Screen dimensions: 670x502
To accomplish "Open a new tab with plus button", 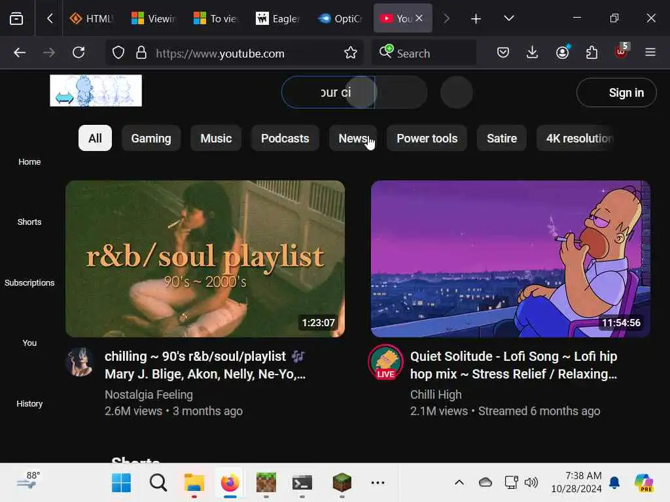I will (476, 18).
